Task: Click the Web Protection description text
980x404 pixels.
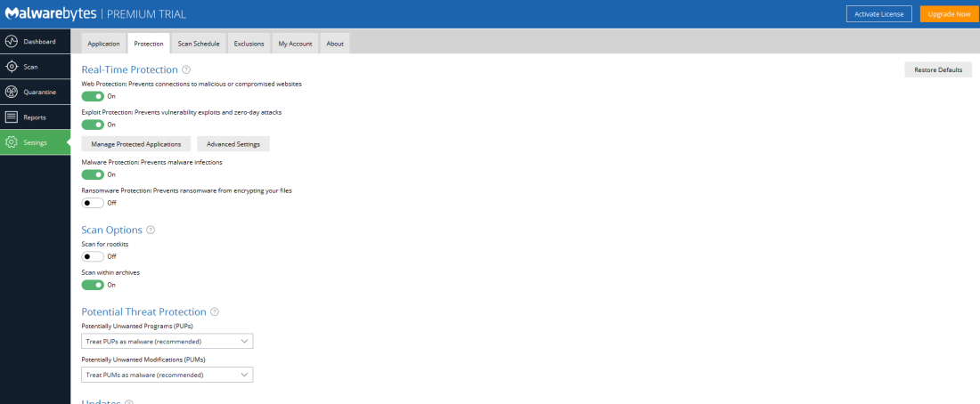Action: coord(192,84)
